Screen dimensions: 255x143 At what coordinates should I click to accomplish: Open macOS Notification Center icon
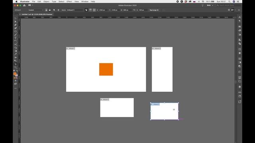[238, 2]
